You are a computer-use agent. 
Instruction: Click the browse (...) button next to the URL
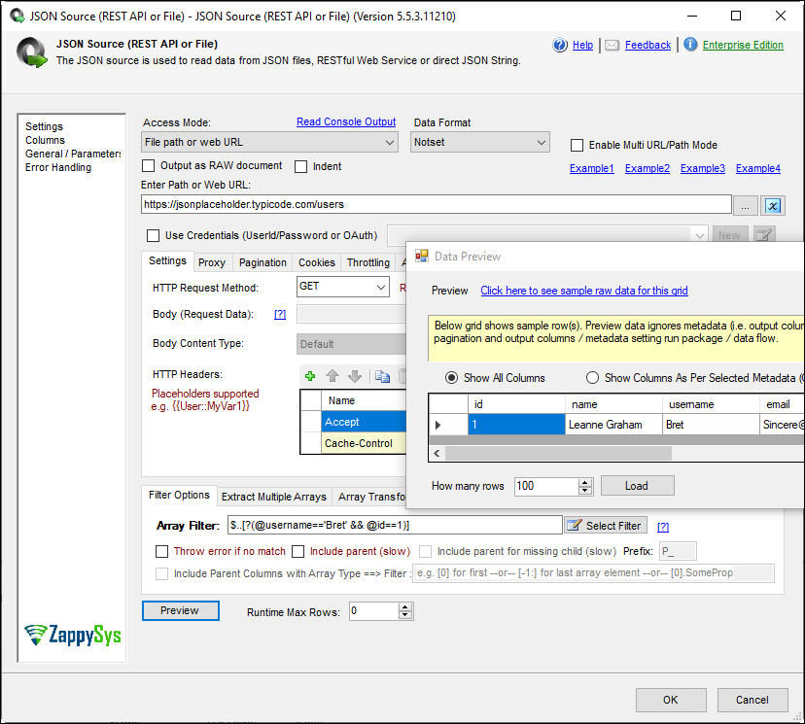(x=745, y=206)
